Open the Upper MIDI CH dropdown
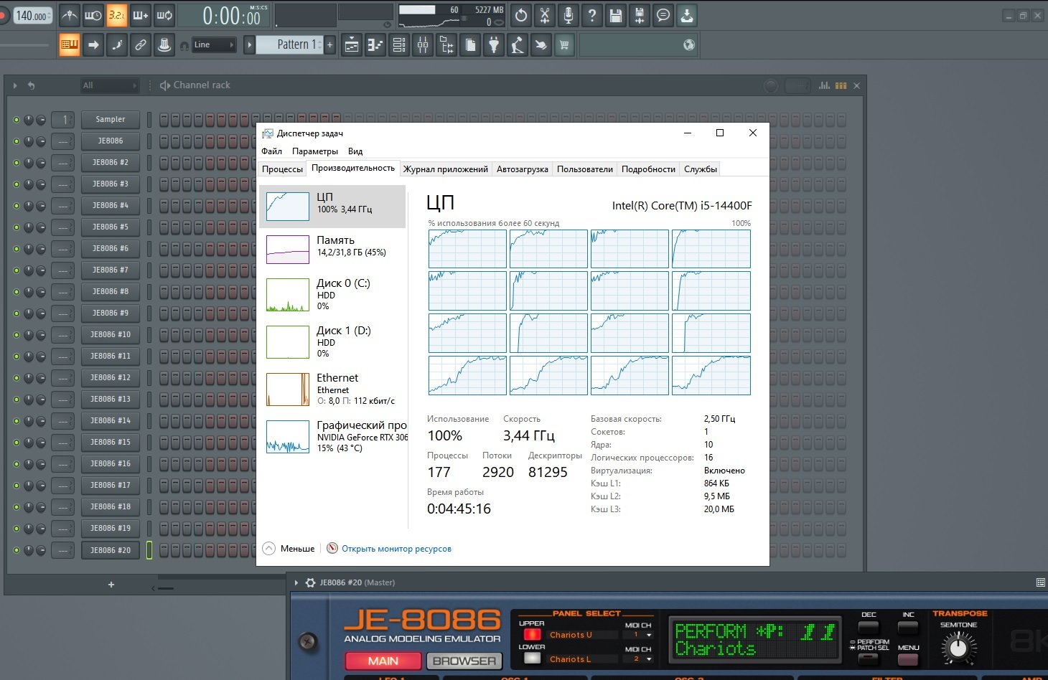The height and width of the screenshot is (680, 1048). [639, 635]
